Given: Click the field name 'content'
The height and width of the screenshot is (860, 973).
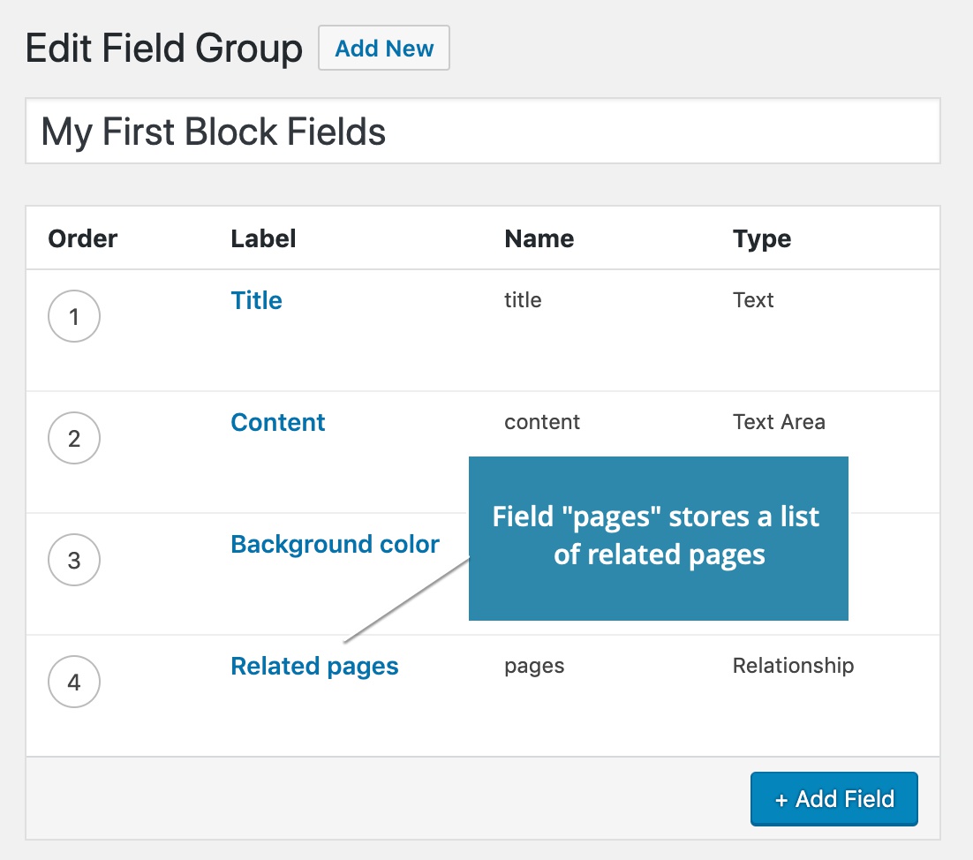Looking at the screenshot, I should click(542, 422).
